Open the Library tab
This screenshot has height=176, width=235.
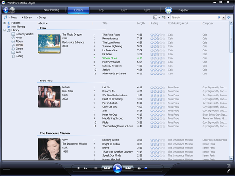pyautogui.click(x=78, y=10)
